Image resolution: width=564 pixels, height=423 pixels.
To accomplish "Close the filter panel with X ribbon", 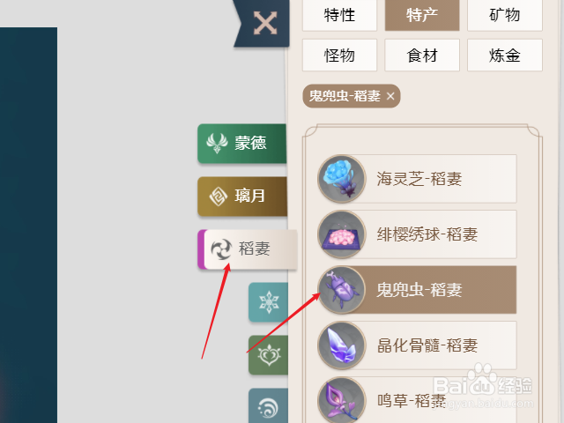I will pos(265,23).
